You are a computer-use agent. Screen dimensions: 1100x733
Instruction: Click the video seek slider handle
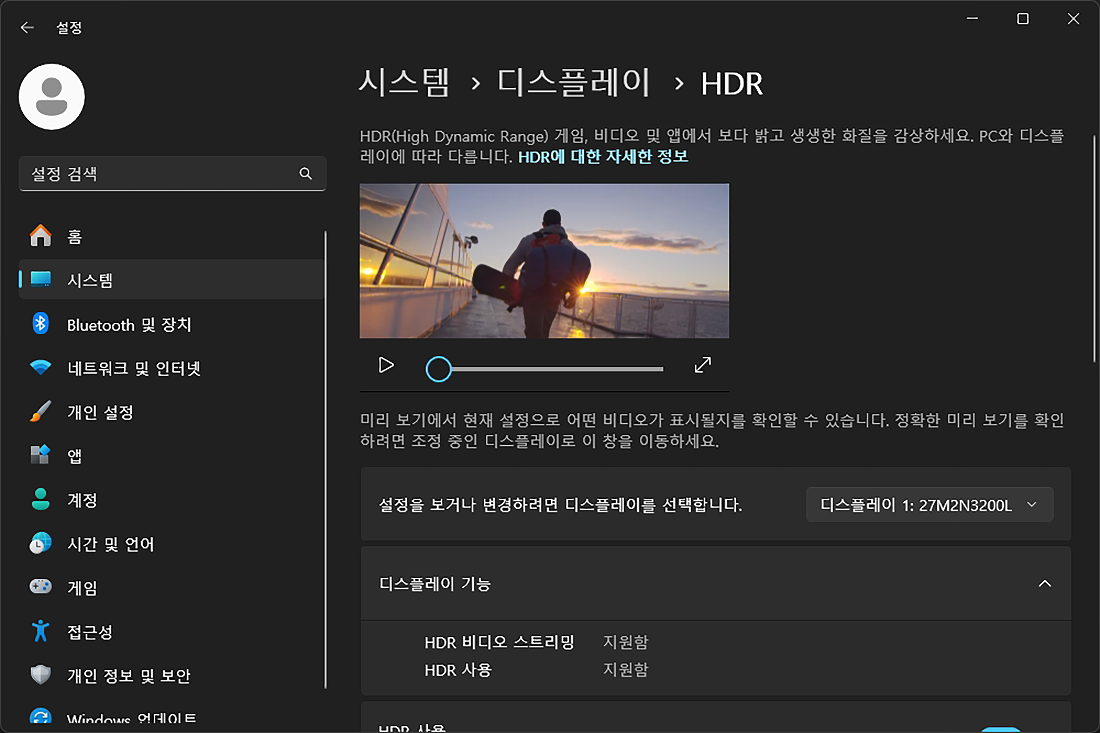pos(438,369)
